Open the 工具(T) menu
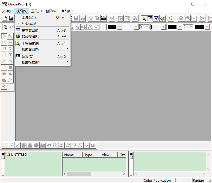The height and width of the screenshot is (183, 212). 36,11
